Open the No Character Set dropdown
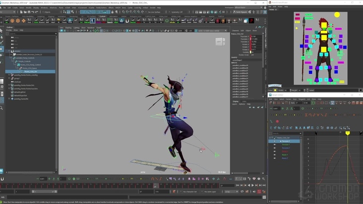Screen dimensions: 363x204 191,192
